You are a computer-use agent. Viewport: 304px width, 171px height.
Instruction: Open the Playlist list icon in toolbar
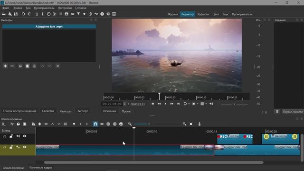click(x=60, y=14)
